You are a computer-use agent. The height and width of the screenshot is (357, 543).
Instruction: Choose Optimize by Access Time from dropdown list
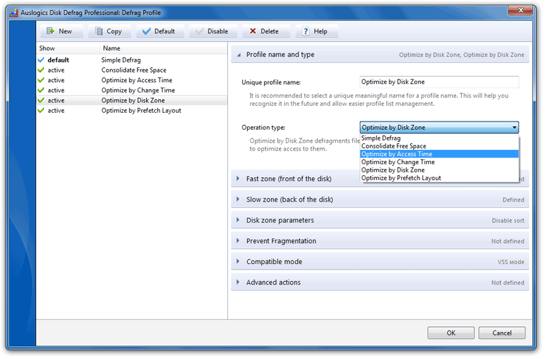coord(396,154)
